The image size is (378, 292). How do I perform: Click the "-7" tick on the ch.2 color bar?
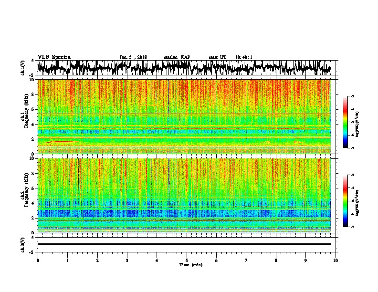[x=352, y=227]
